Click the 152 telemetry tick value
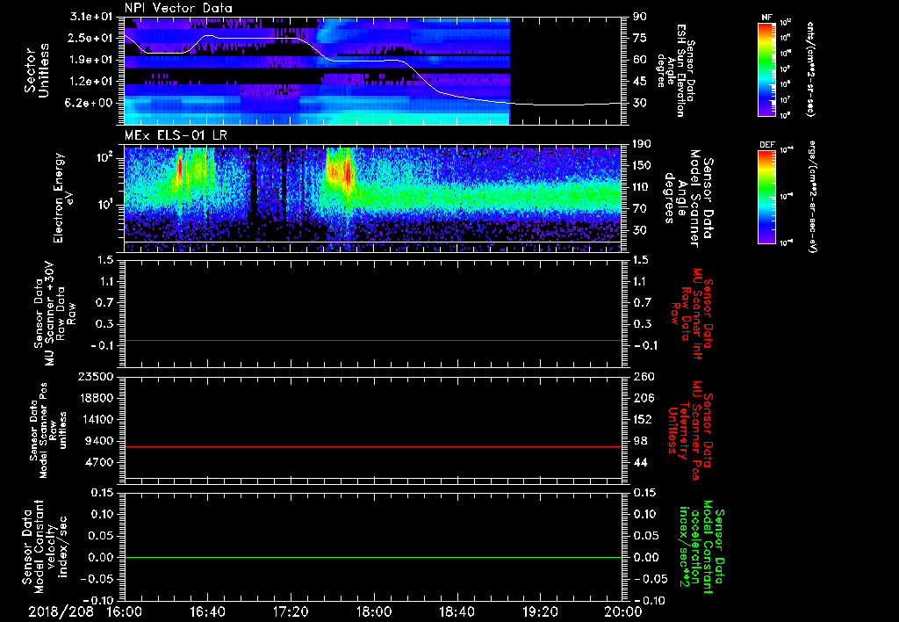Screen dimensions: 899x622 [642, 419]
